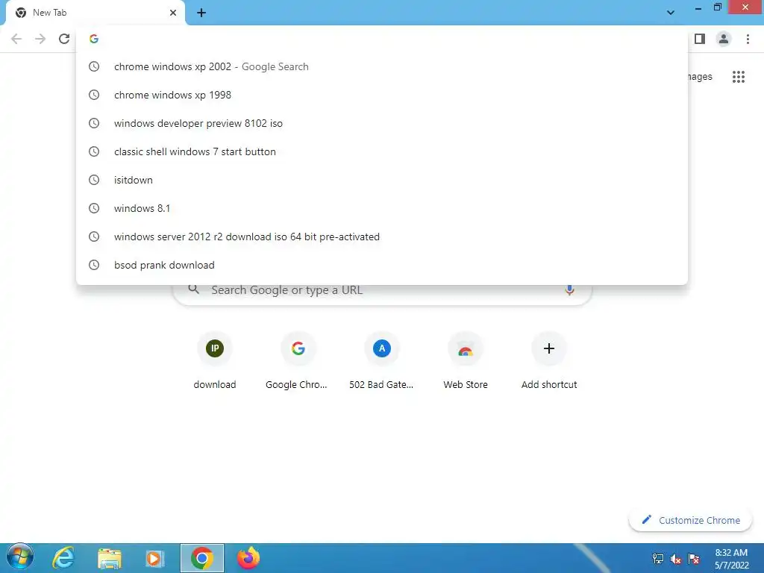This screenshot has width=764, height=573.
Task: Click into the omnibox address field
Action: tap(382, 39)
